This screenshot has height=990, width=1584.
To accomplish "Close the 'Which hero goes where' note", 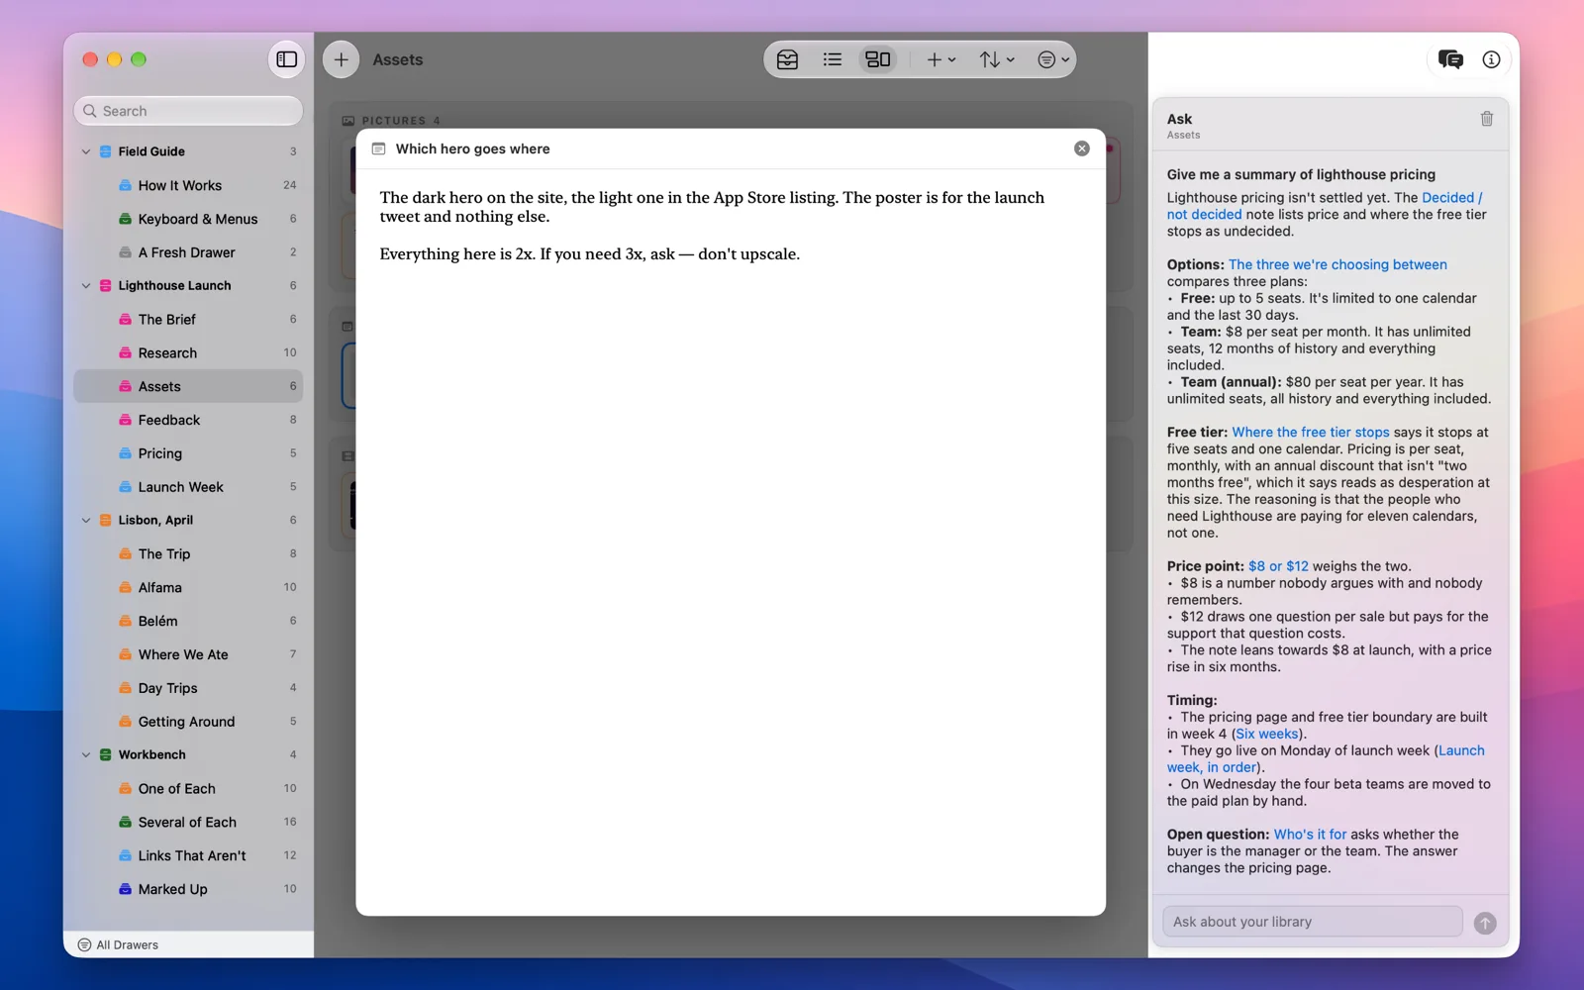I will coord(1081,148).
